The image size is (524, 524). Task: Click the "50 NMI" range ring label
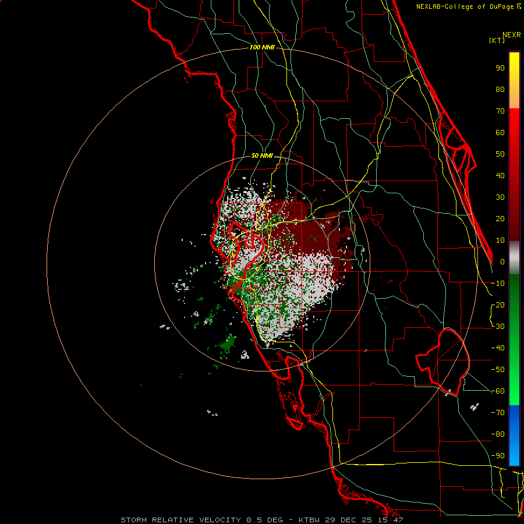click(x=262, y=155)
